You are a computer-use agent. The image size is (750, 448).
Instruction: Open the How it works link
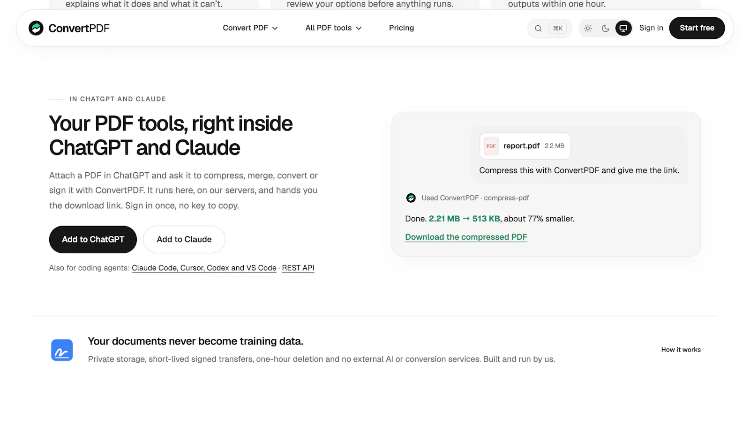[681, 350]
